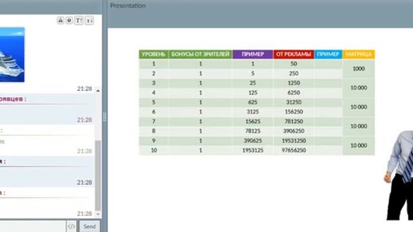
Task: Click the '50' cell in row 1
Action: pyautogui.click(x=294, y=64)
